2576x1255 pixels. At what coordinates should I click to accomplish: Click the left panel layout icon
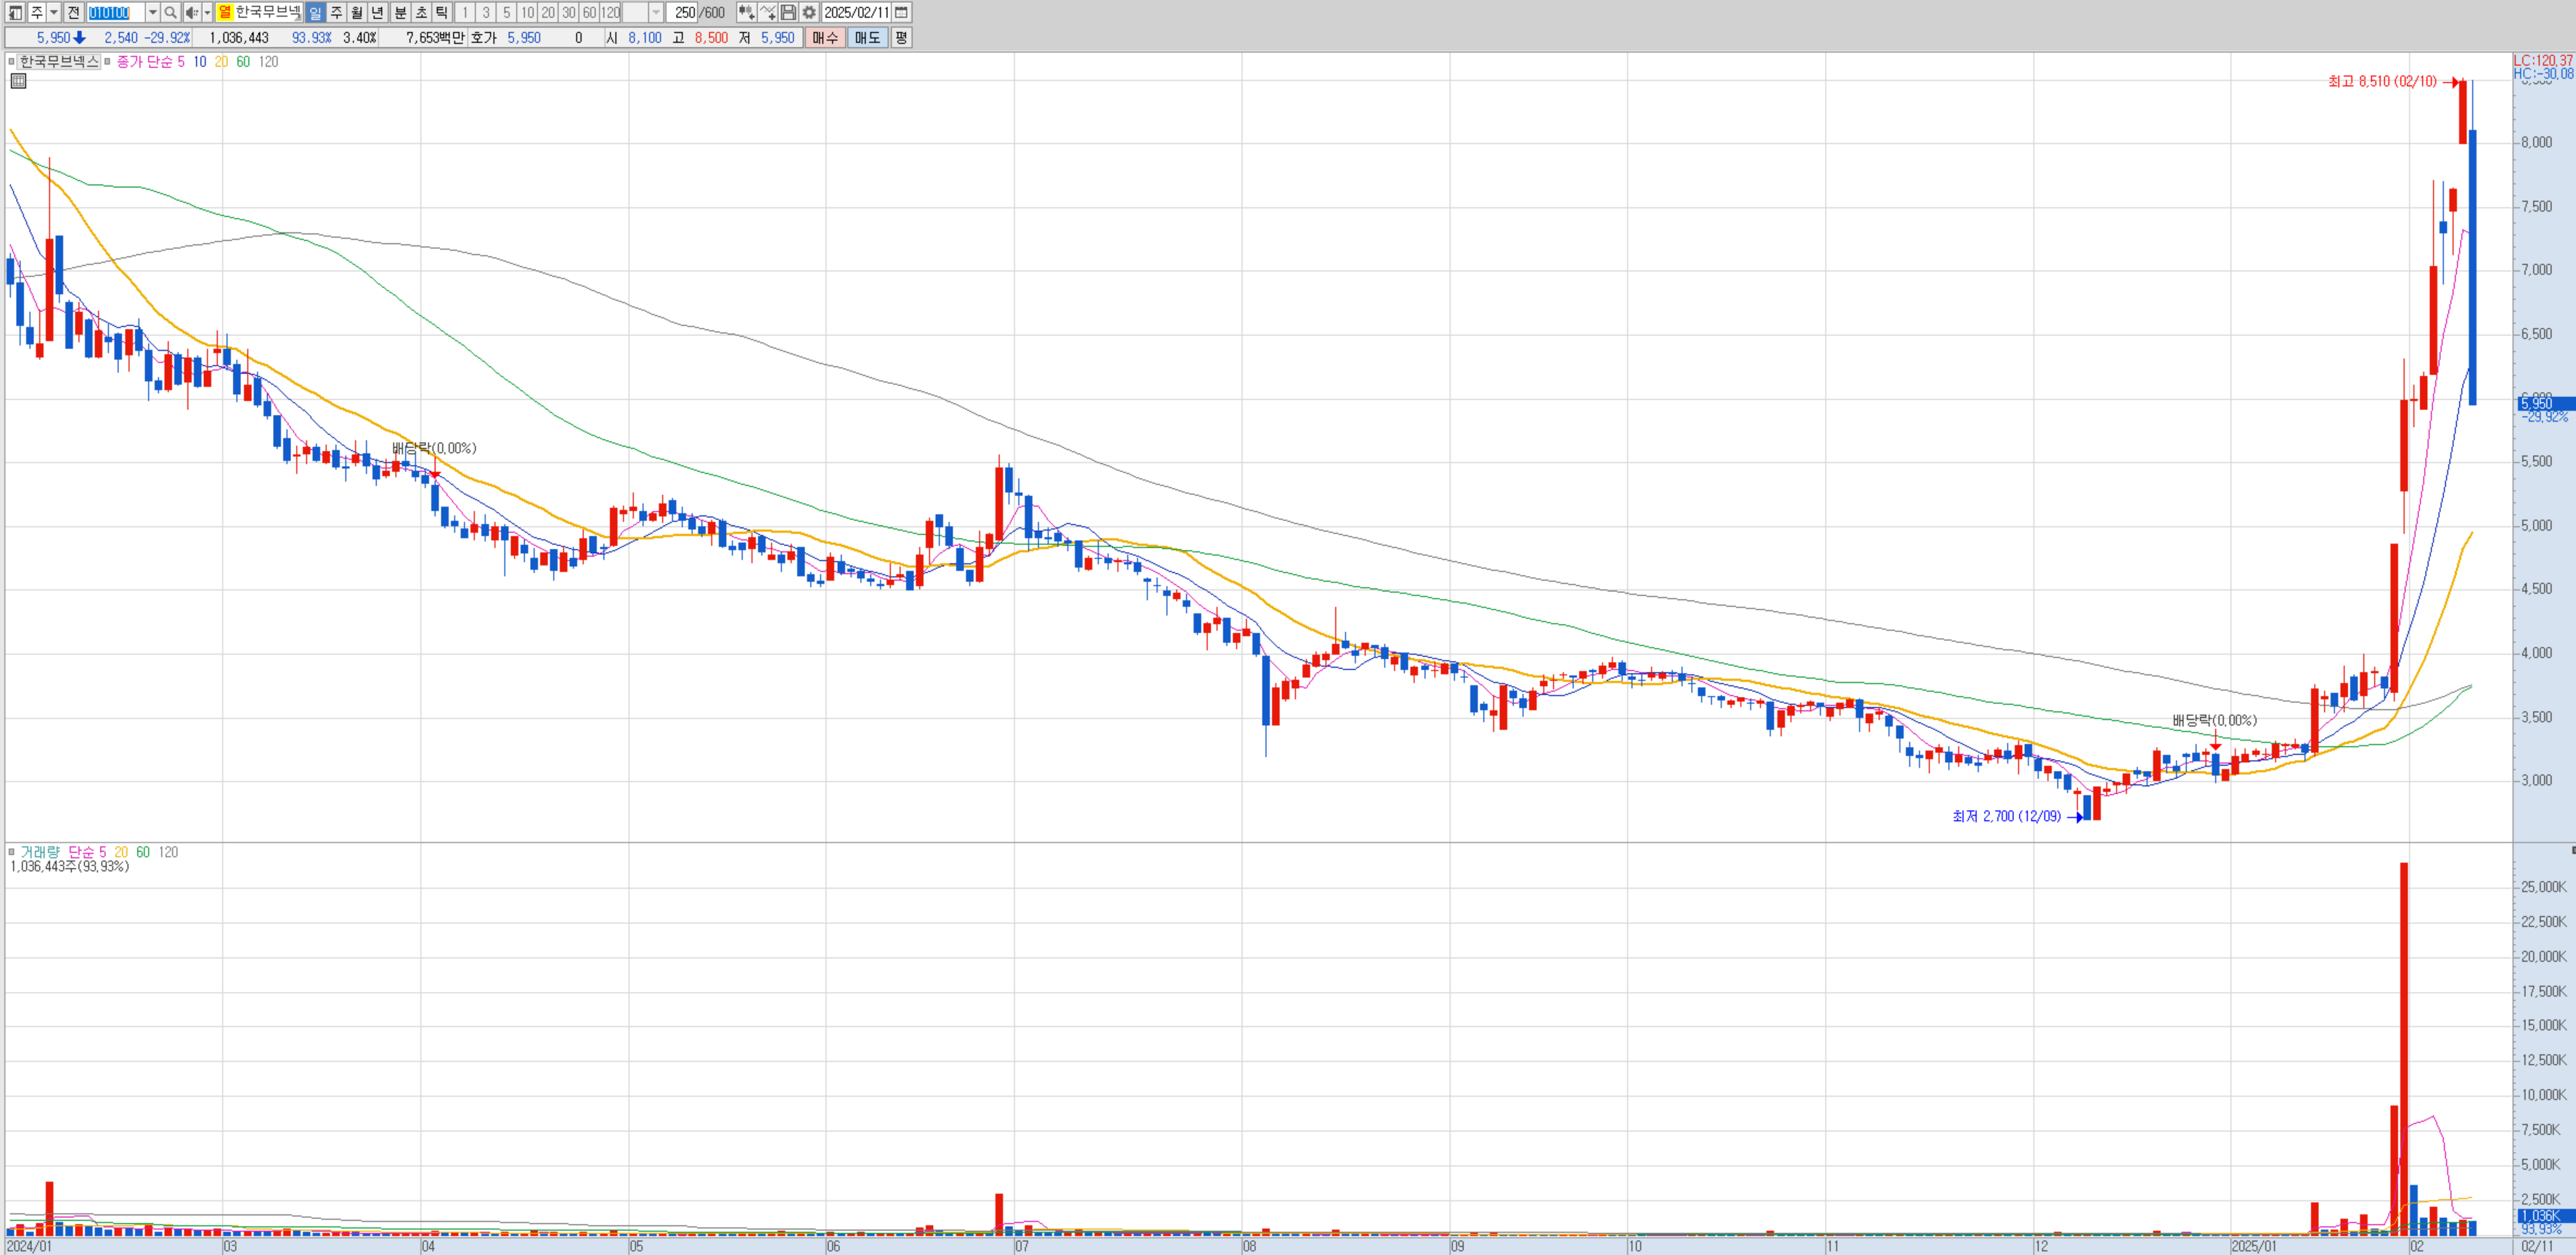15,12
